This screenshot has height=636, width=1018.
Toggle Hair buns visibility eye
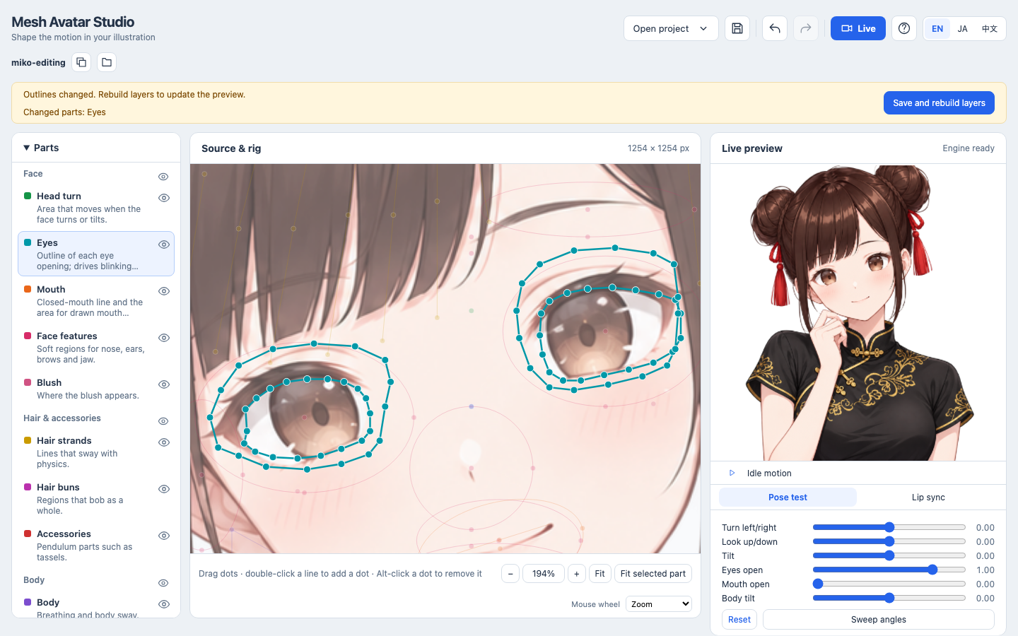[164, 489]
